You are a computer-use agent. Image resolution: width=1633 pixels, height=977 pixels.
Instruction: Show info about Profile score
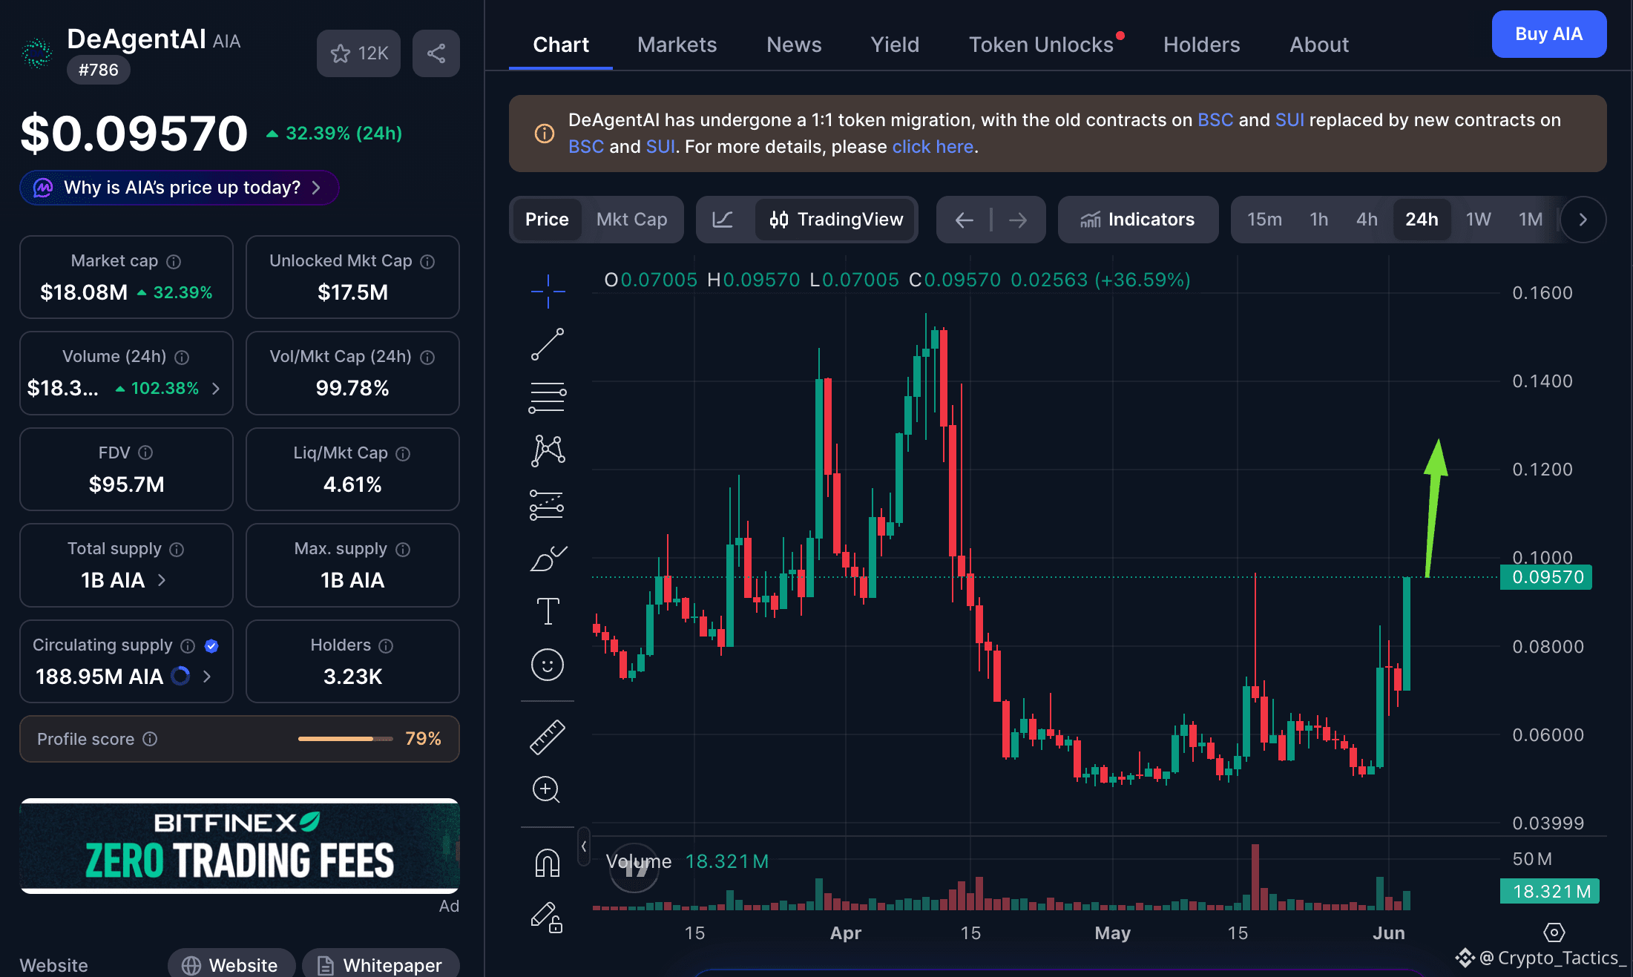pos(150,739)
